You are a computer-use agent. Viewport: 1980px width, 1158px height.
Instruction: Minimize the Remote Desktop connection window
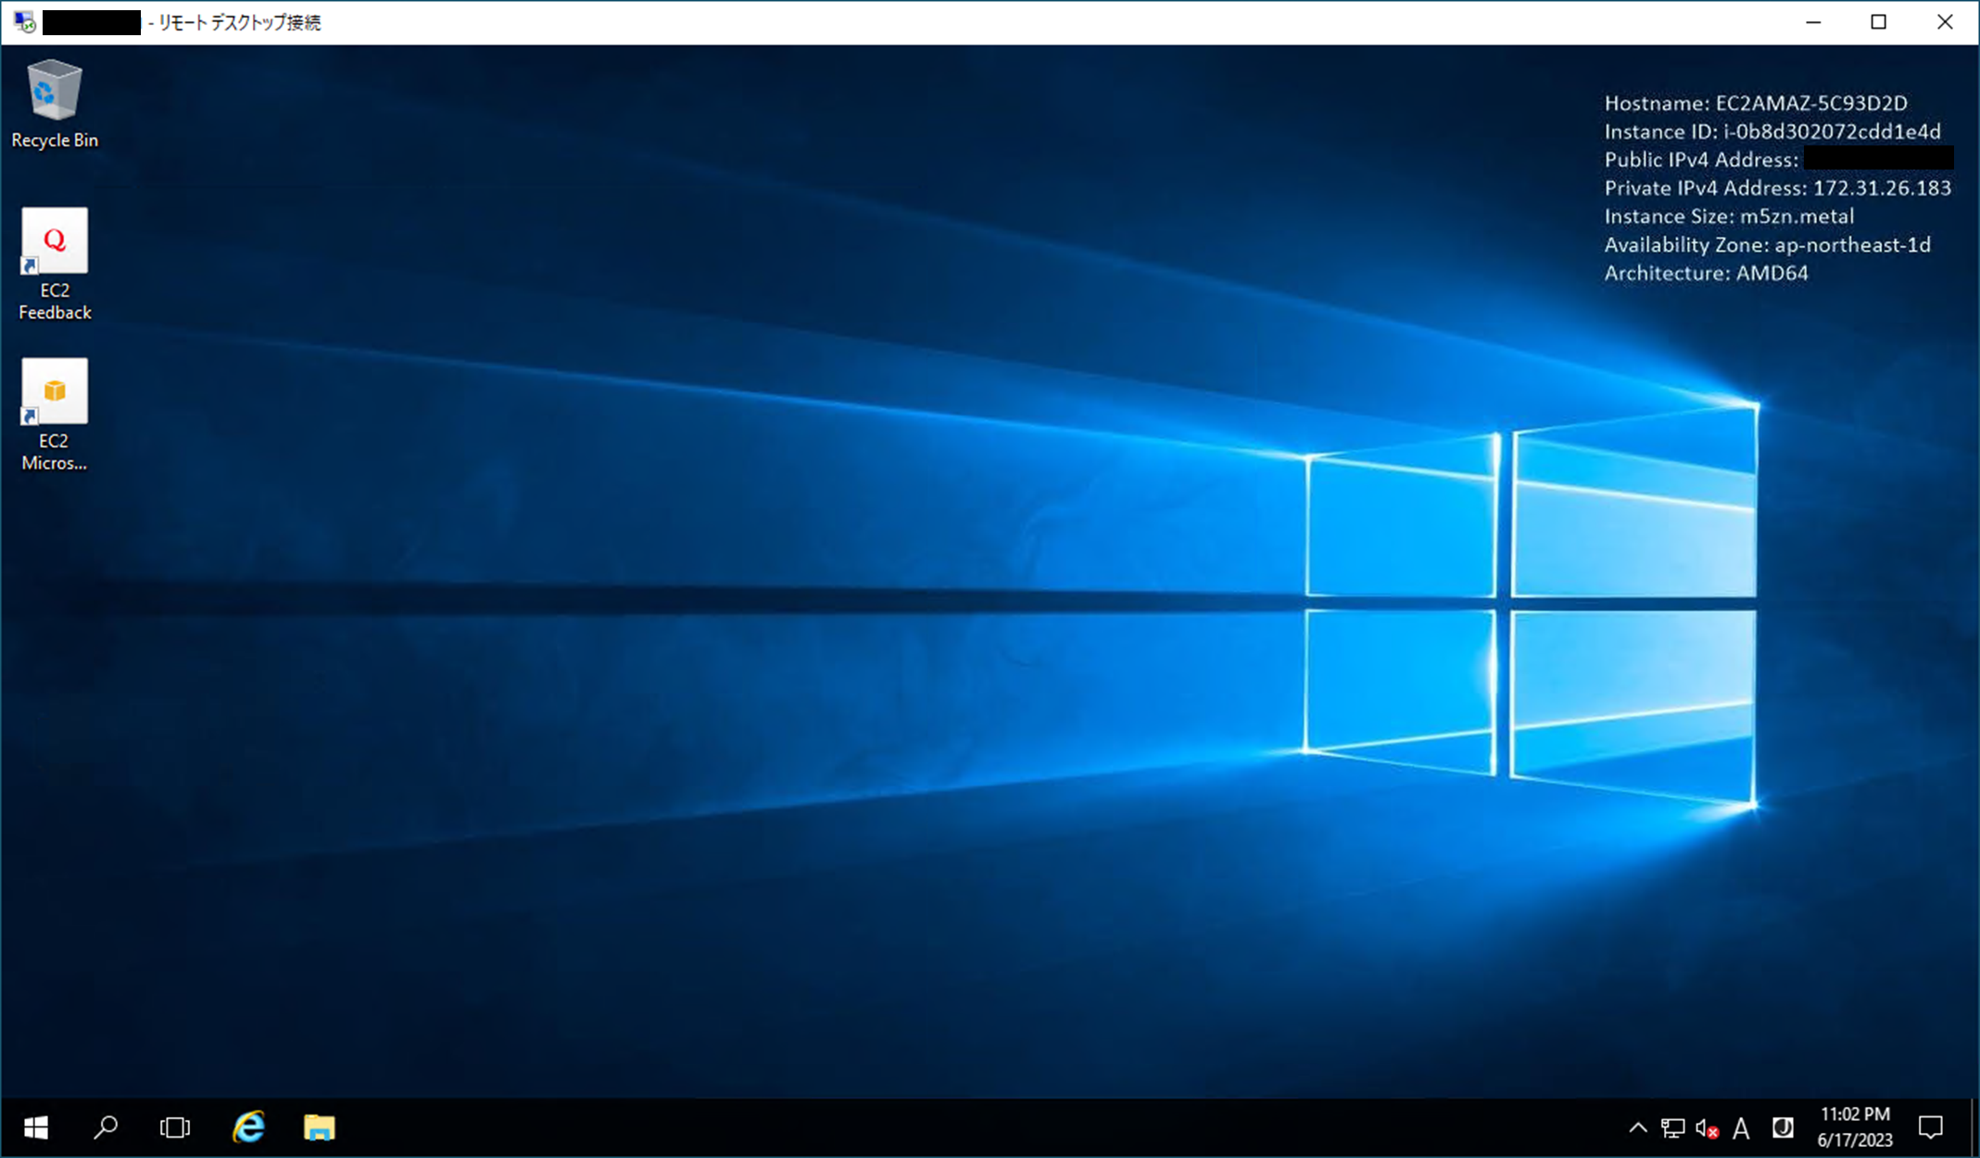click(1813, 22)
